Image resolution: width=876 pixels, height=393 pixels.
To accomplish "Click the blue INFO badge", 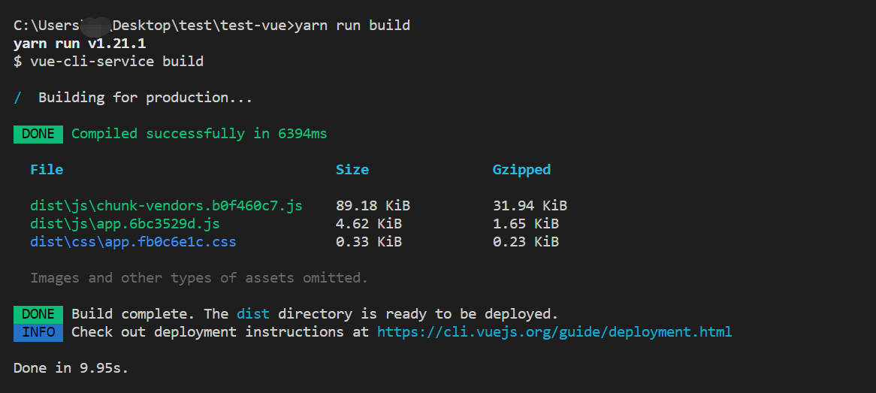I will tap(38, 332).
